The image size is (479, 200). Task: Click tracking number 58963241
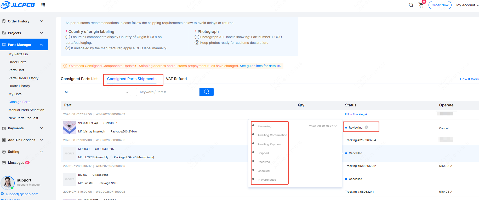(367, 192)
